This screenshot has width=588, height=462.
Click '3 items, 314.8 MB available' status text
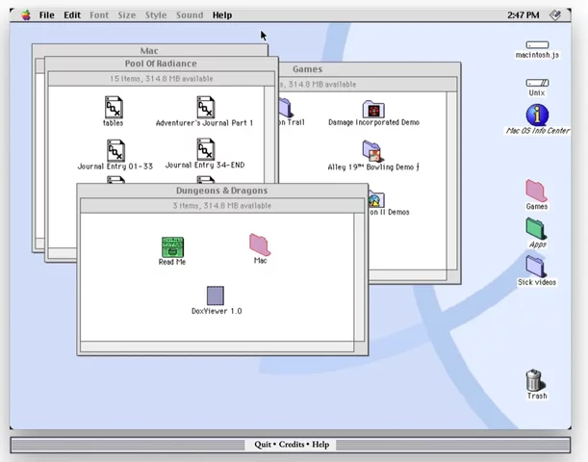pyautogui.click(x=221, y=206)
